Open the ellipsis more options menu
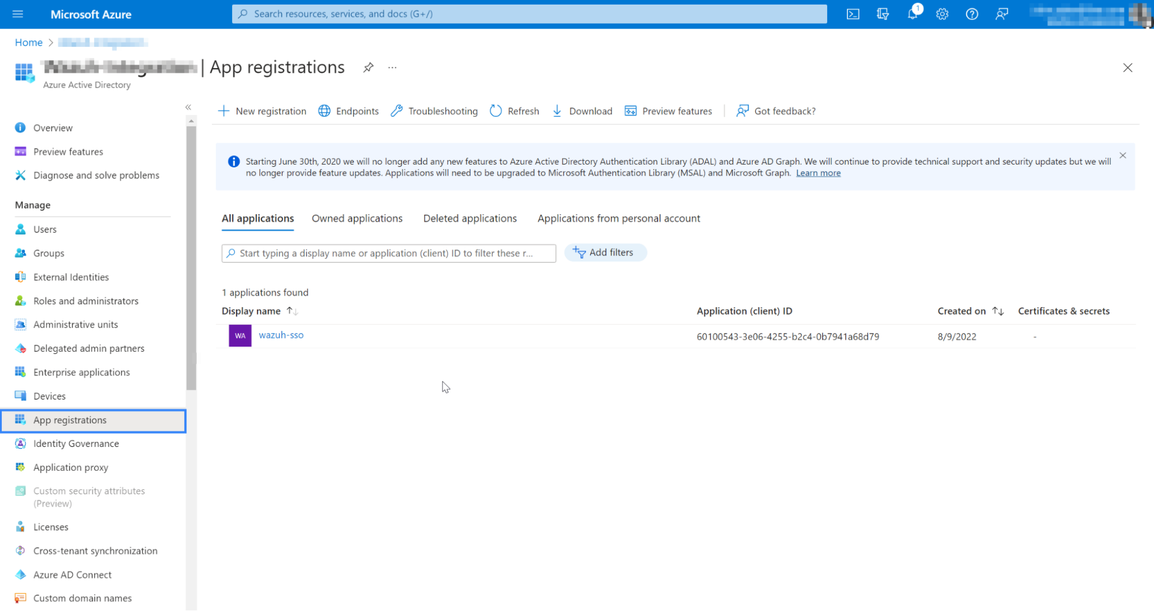Screen dimensions: 1154x611 coord(393,68)
